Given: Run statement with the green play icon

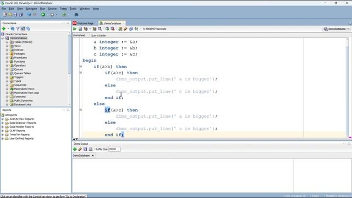Looking at the screenshot, I should pos(75,29).
